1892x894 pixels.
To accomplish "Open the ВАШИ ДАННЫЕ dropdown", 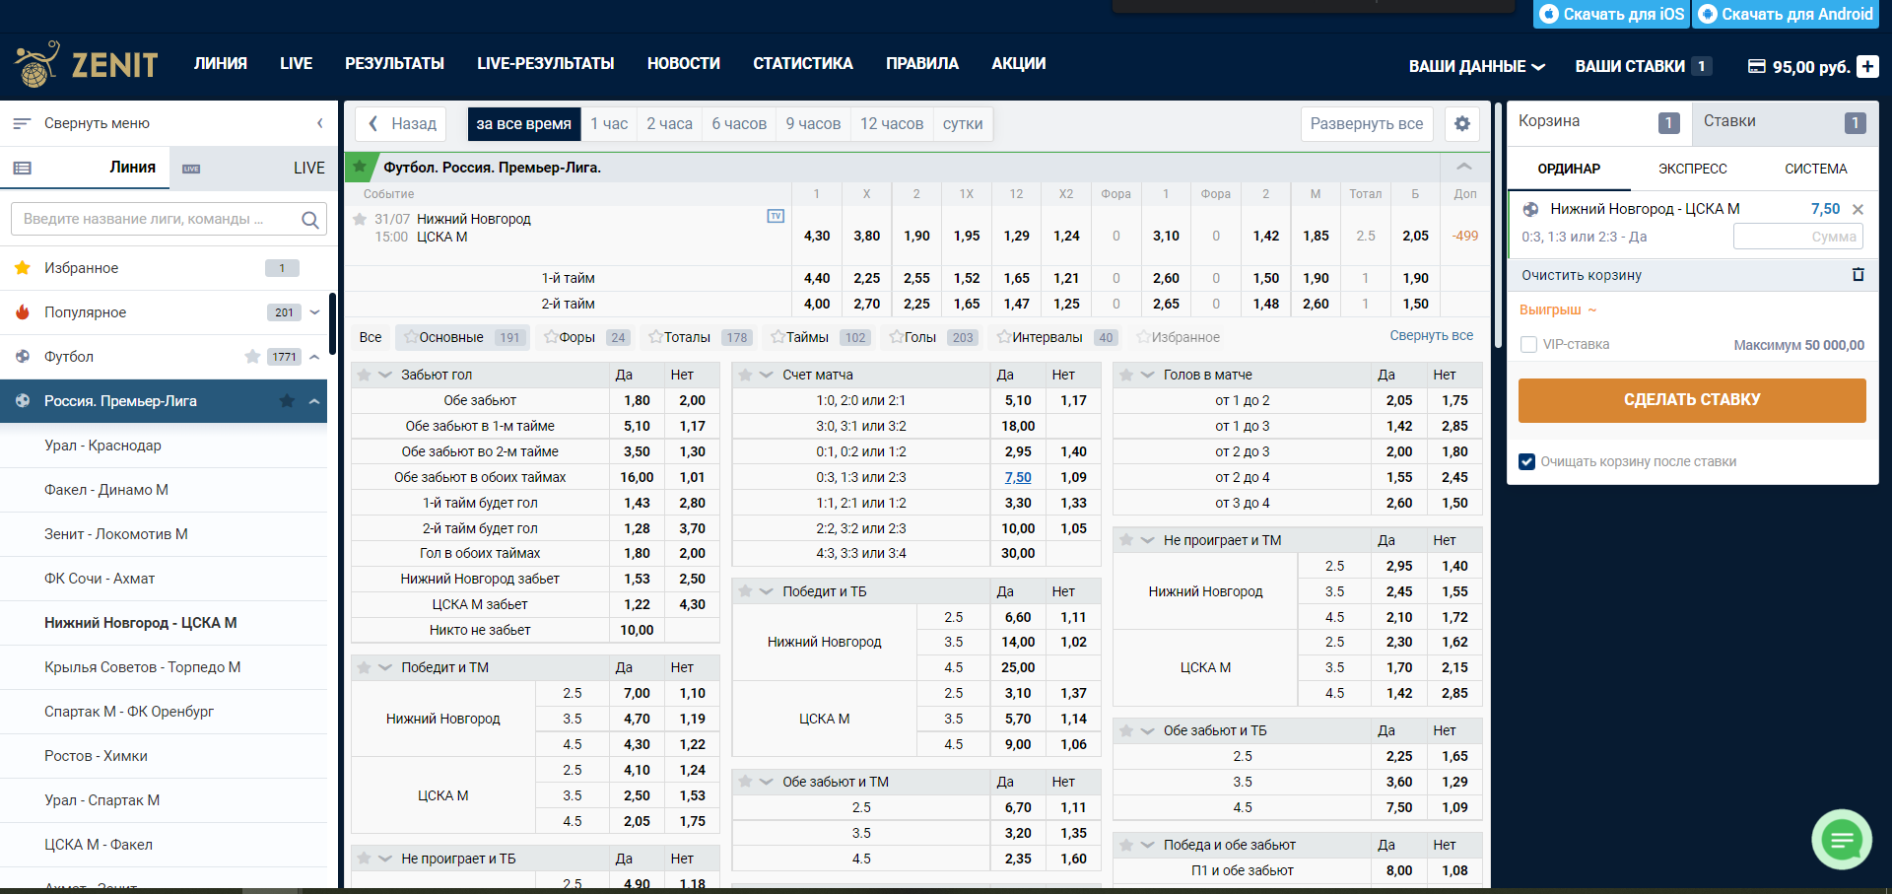I will [1476, 66].
